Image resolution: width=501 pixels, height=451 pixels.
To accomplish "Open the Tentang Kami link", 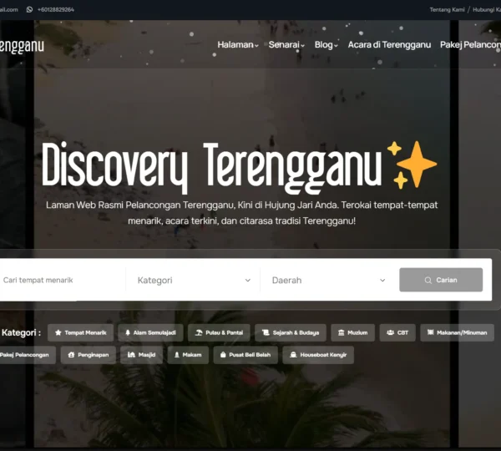I will click(447, 9).
